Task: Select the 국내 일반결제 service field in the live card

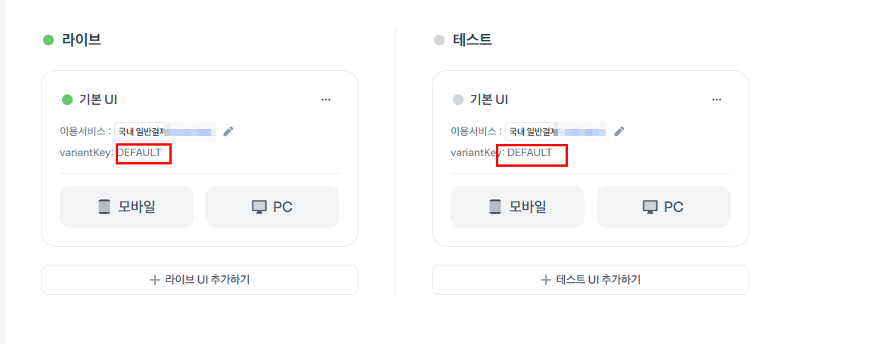Action: pyautogui.click(x=165, y=131)
